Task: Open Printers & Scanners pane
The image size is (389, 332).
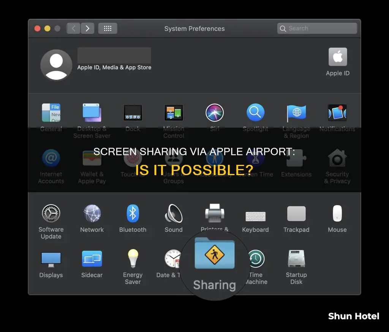Action: click(x=215, y=213)
